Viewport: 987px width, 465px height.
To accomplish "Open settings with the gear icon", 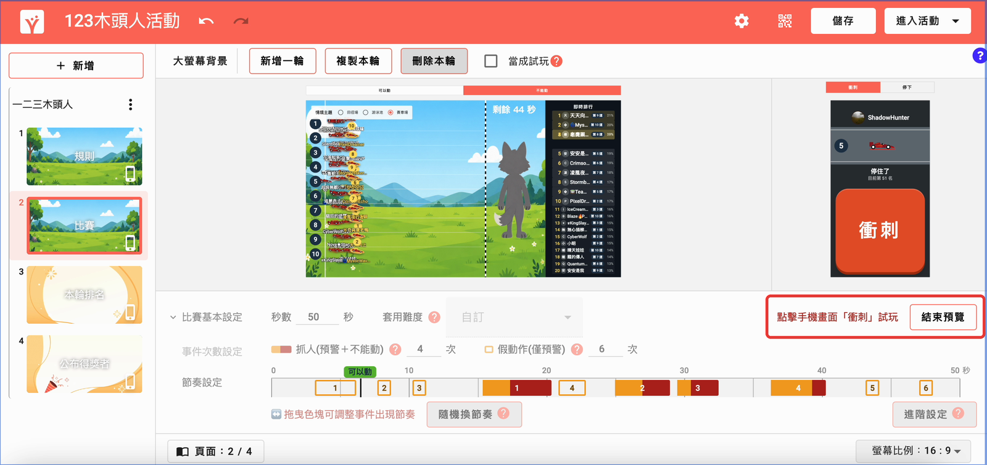I will coord(741,22).
